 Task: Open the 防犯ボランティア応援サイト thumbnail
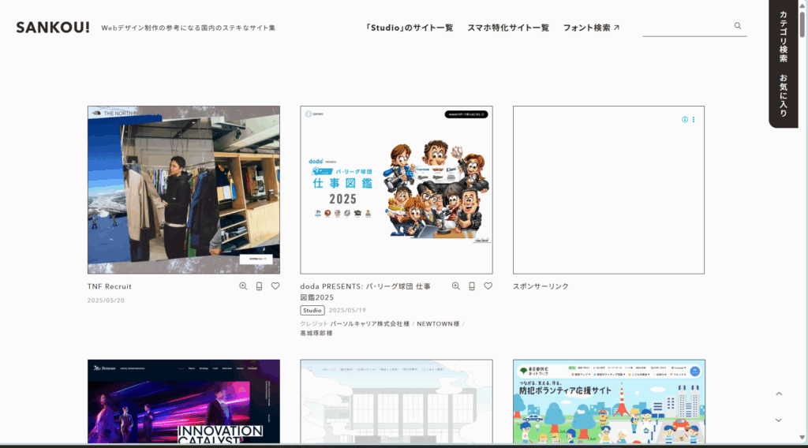(x=609, y=401)
